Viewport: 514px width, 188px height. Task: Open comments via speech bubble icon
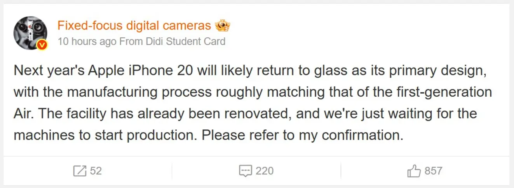point(246,171)
